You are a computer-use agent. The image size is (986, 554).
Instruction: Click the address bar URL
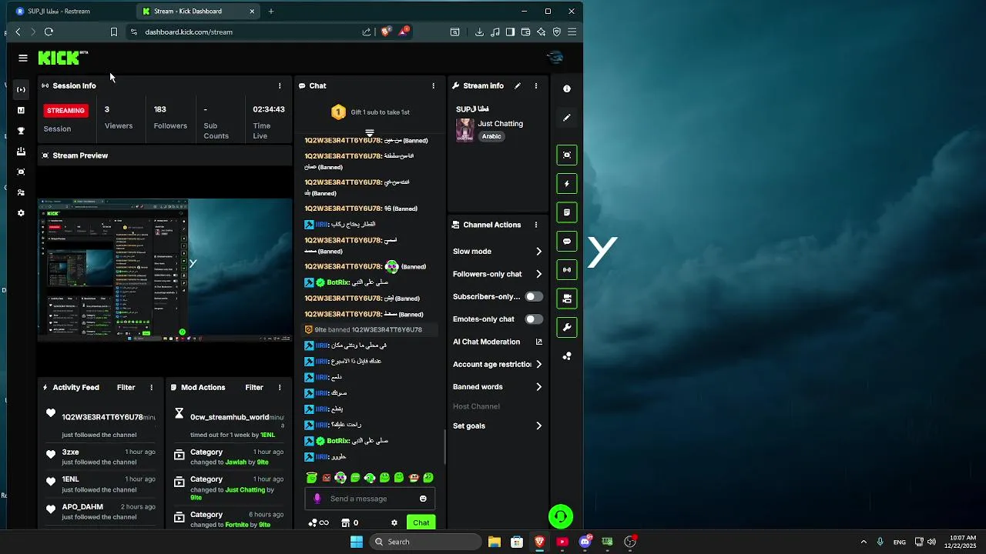[x=189, y=32]
